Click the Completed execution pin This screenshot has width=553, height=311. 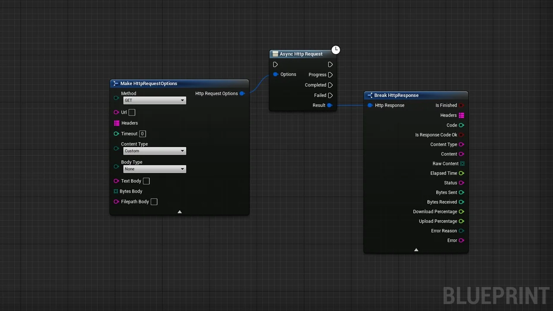330,85
